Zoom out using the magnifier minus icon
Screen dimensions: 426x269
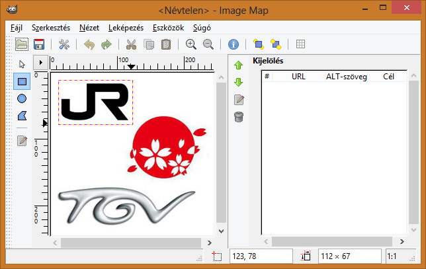pos(208,44)
